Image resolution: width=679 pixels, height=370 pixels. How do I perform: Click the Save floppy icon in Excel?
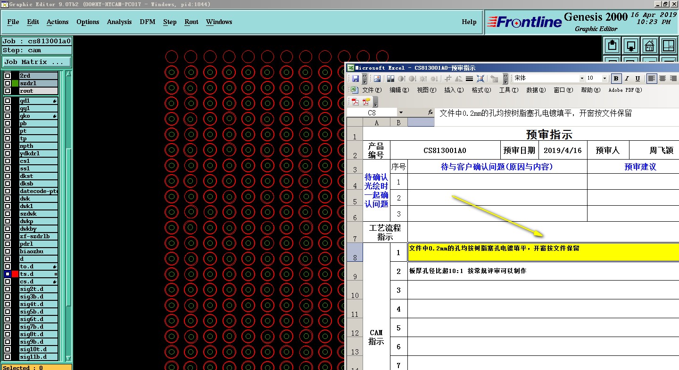pos(356,78)
